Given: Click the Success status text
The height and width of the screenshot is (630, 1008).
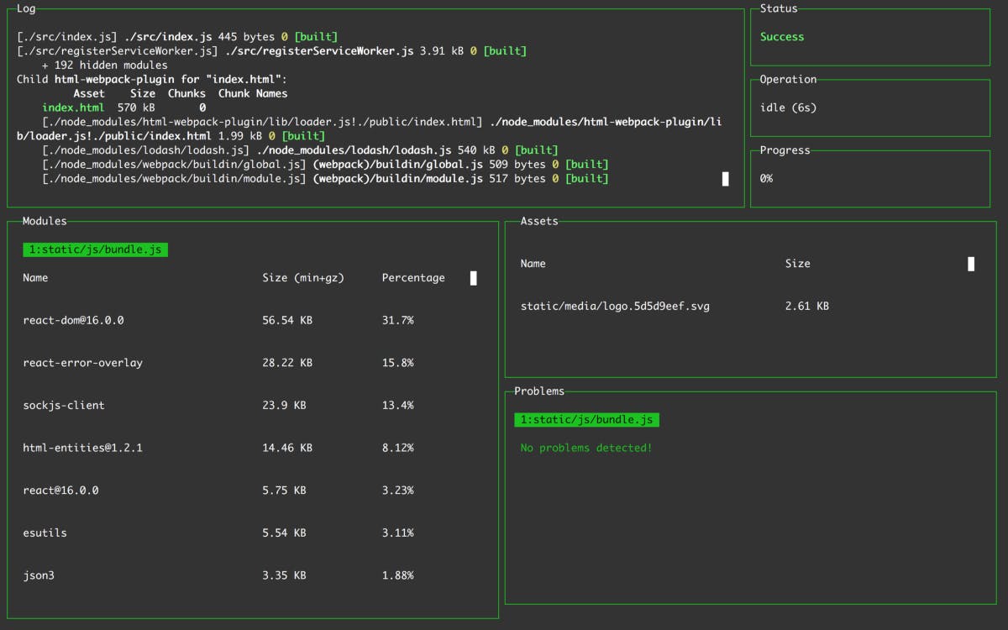Looking at the screenshot, I should pyautogui.click(x=782, y=37).
